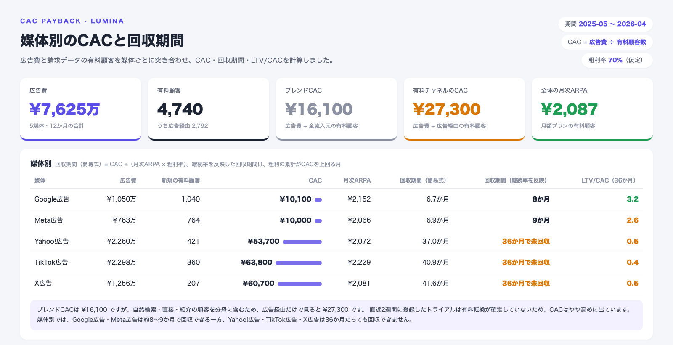The height and width of the screenshot is (345, 673).
Task: Click X広告 simple payback 41.6か月
Action: tap(435, 284)
